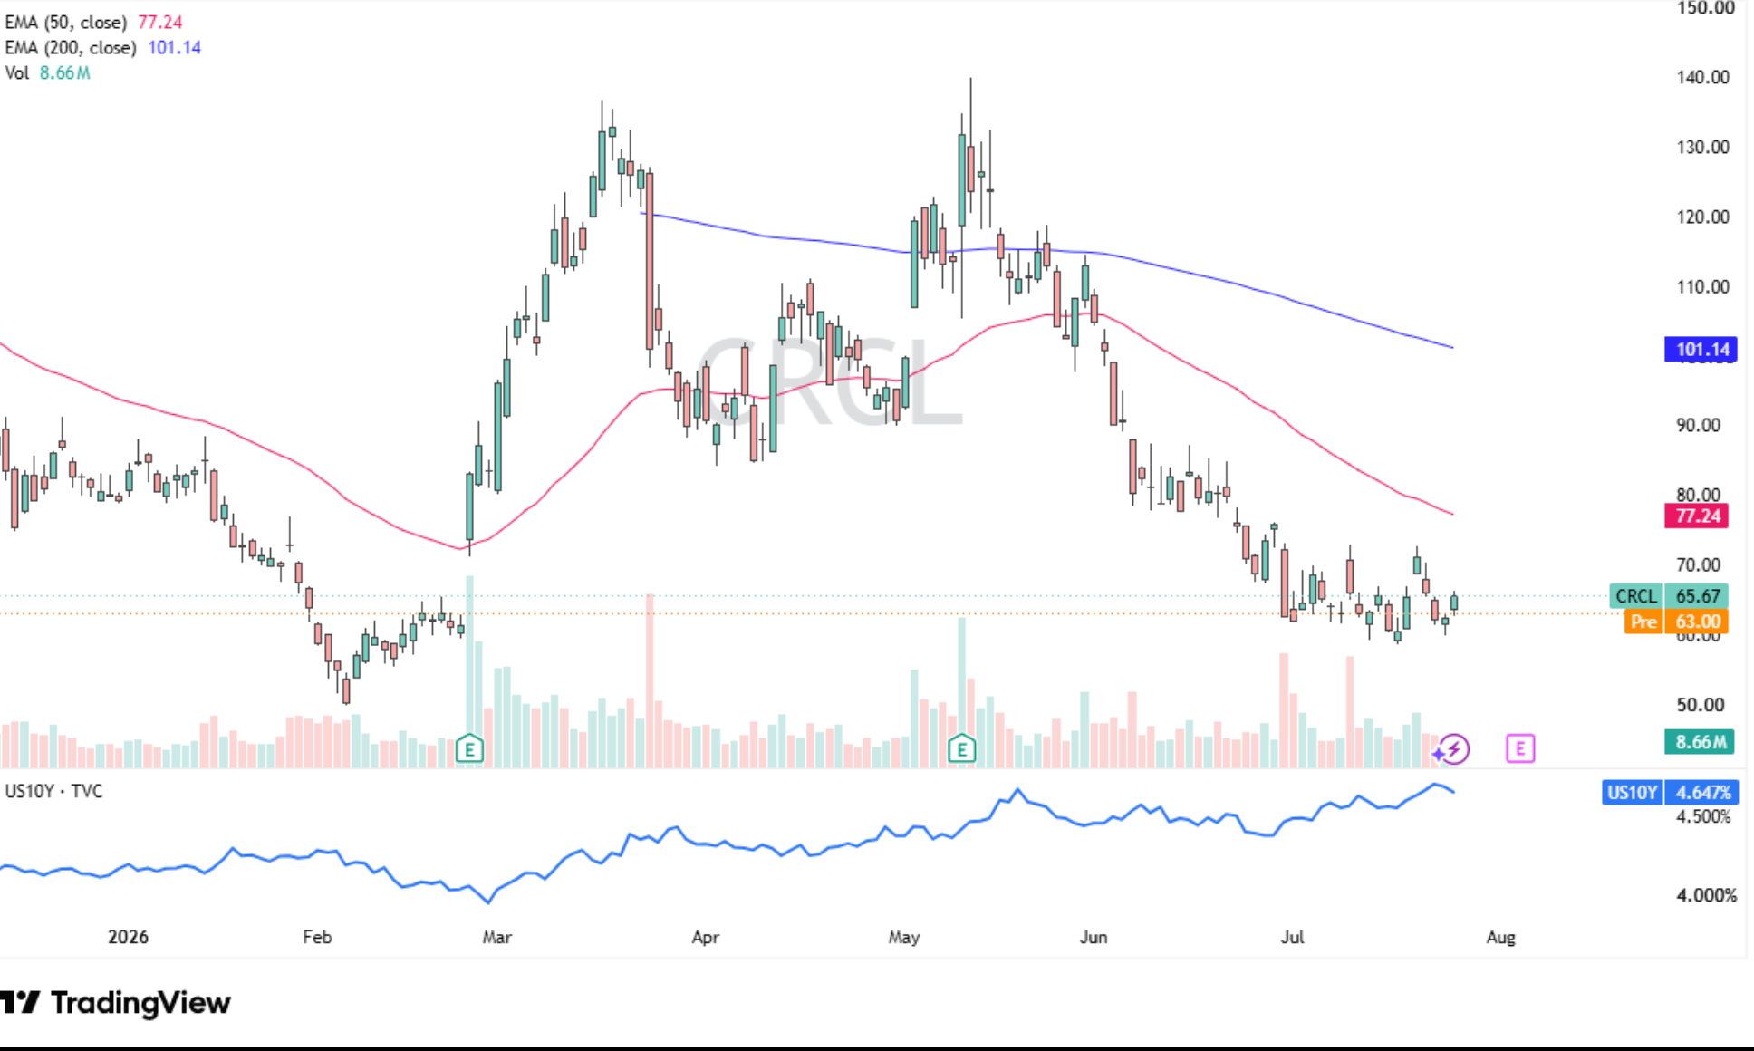Click the upcoming purple E earnings marker
Screen dimensions: 1754x1051
click(x=1519, y=748)
